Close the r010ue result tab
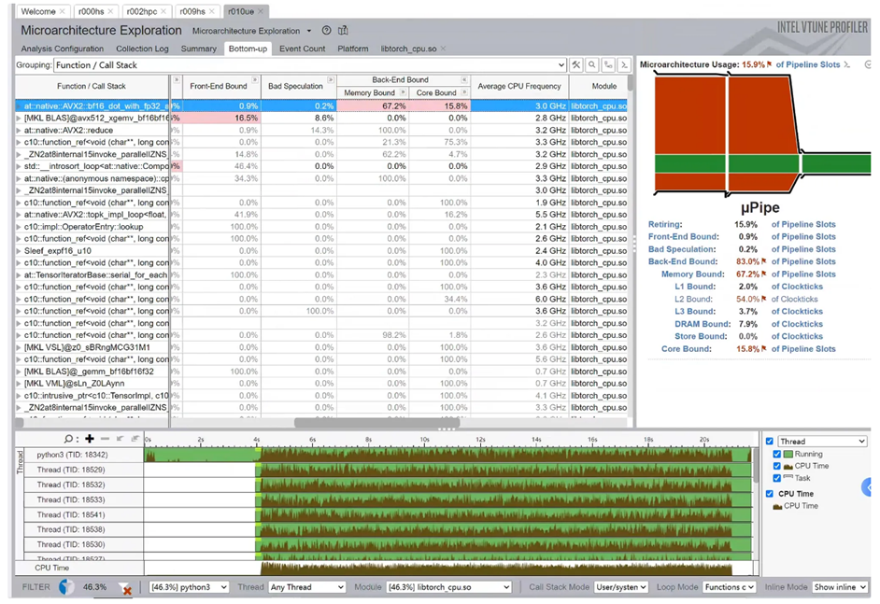The width and height of the screenshot is (880, 604). click(x=261, y=11)
